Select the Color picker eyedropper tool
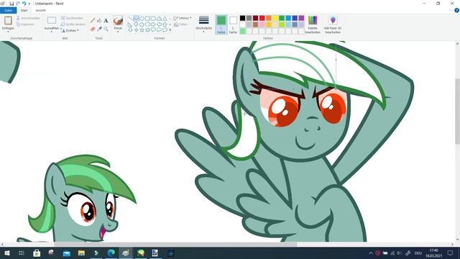This screenshot has height=259, width=460. [99, 29]
